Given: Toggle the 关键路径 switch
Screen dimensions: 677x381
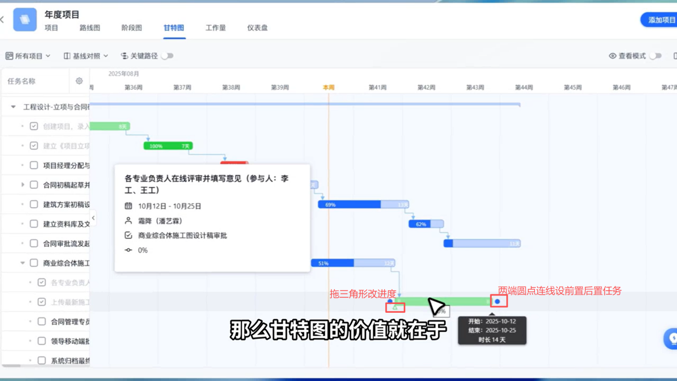Looking at the screenshot, I should (167, 56).
